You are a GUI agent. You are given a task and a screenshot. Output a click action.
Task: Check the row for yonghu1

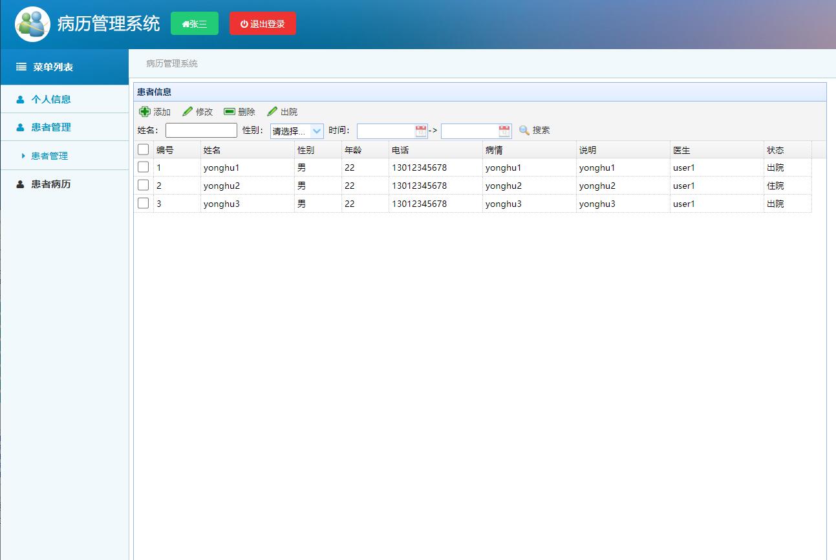coord(144,167)
